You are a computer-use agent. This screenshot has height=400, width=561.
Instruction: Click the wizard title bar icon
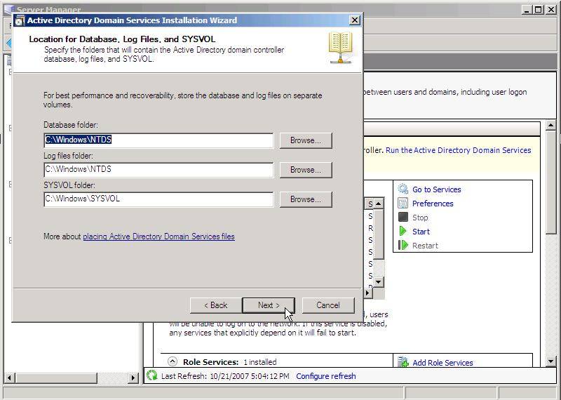click(20, 20)
